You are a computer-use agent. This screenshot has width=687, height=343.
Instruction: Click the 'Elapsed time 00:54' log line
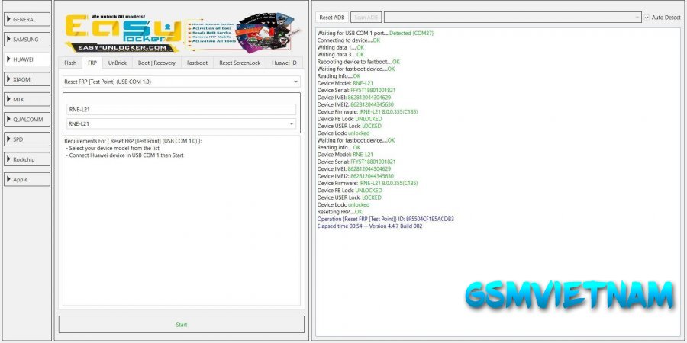[x=369, y=226]
